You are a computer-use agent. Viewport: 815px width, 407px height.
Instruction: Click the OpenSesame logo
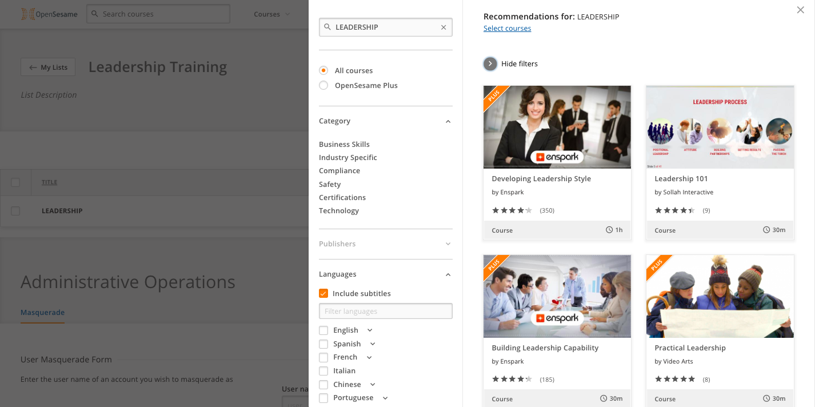pyautogui.click(x=49, y=14)
